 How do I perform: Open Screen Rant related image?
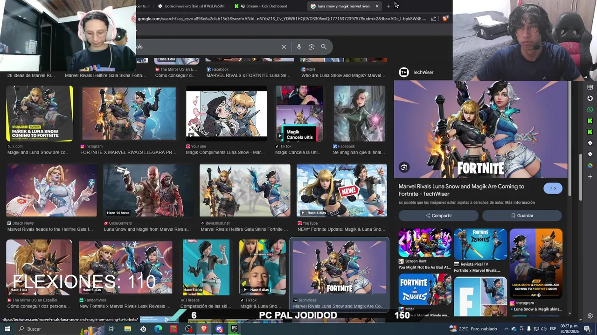[x=424, y=242]
